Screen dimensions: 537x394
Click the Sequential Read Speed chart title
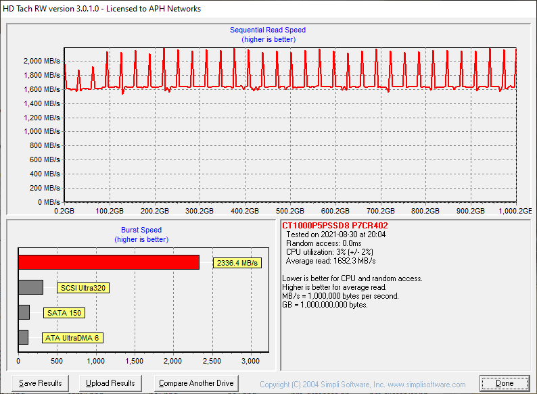pyautogui.click(x=268, y=30)
